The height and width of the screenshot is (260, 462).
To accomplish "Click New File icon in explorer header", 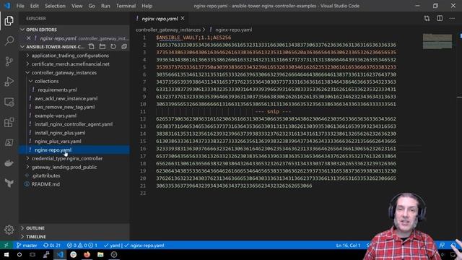I will 92,46.
